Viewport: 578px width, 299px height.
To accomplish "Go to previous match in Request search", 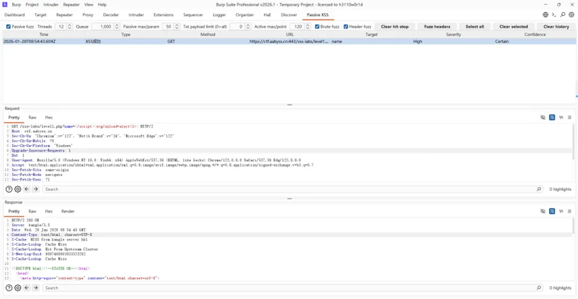I will (27, 189).
